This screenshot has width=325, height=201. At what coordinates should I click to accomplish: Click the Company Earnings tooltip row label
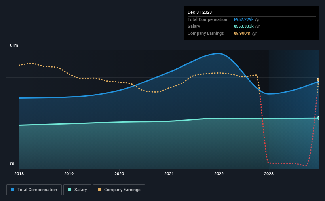205,33
